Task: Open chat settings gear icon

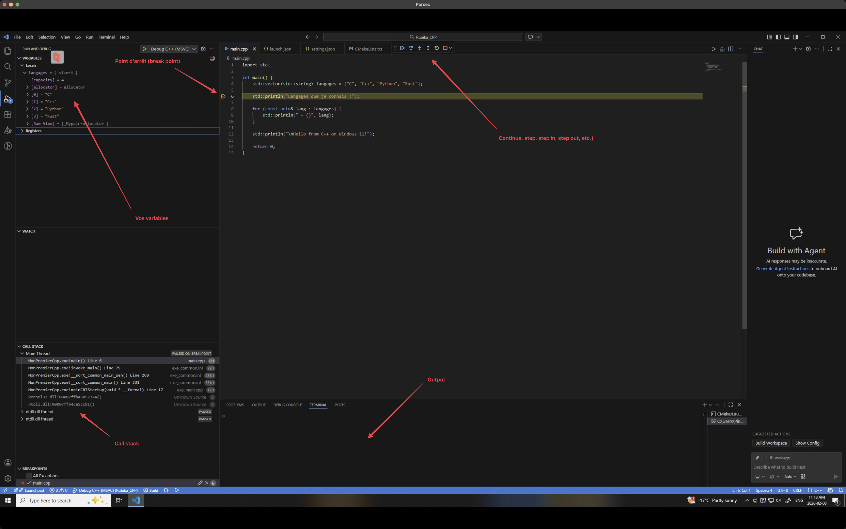Action: [x=808, y=49]
